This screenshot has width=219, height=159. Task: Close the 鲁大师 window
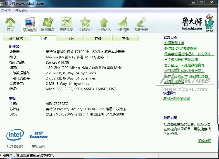[x=212, y=3]
